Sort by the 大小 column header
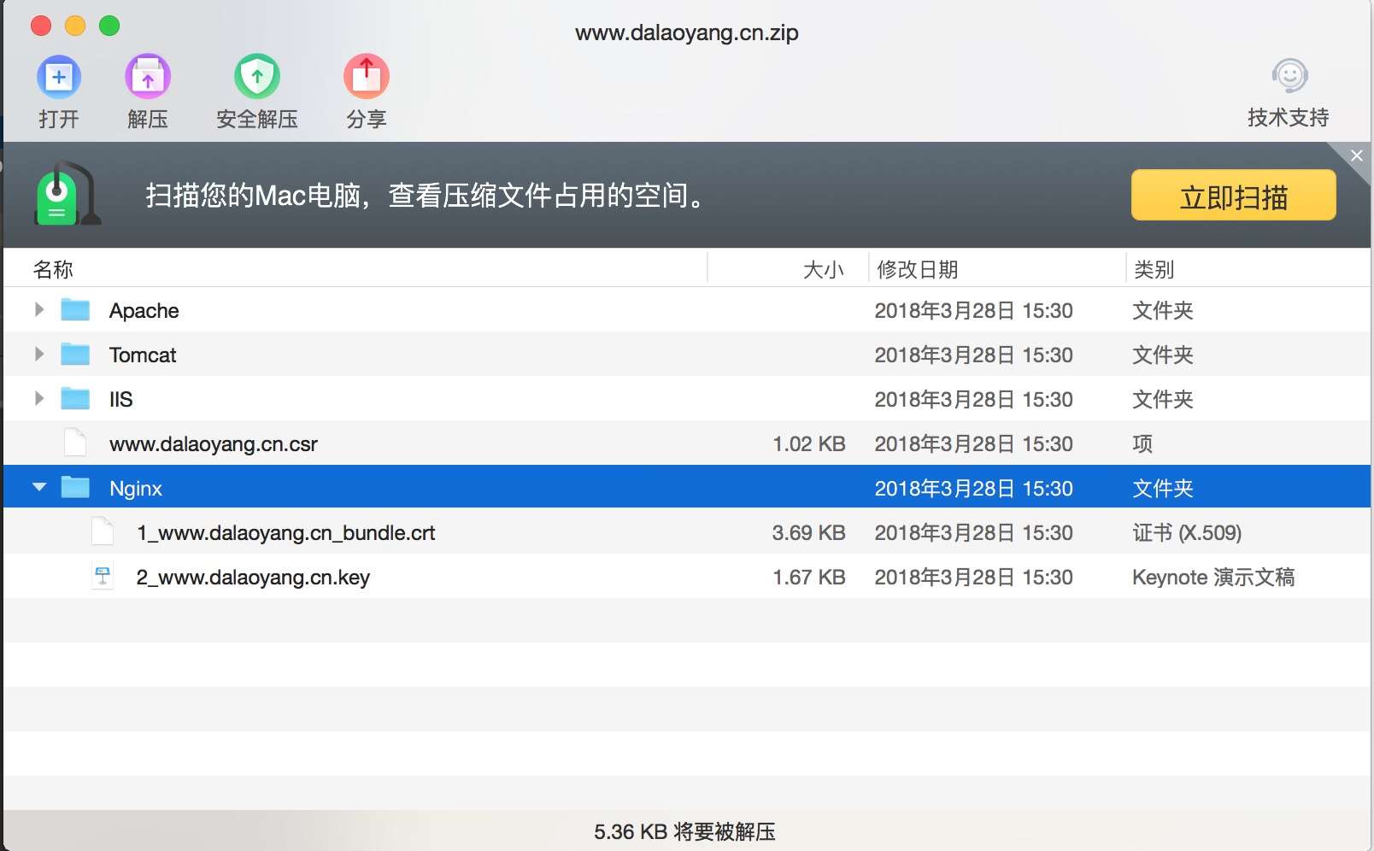This screenshot has height=851, width=1374. pos(823,268)
